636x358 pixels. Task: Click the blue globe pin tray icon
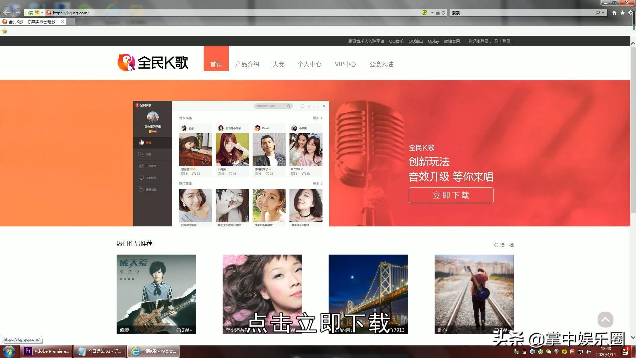pyautogui.click(x=556, y=352)
